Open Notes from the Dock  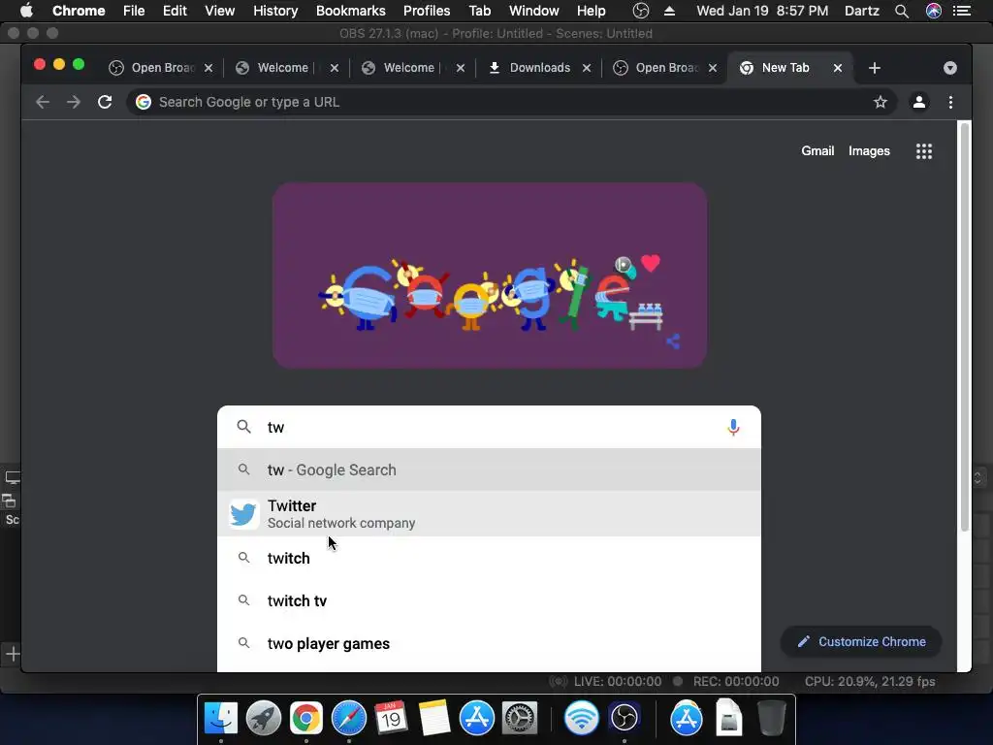coord(433,718)
